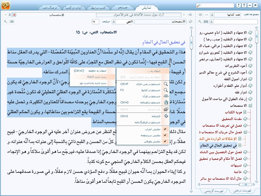This screenshot has height=196, width=261.
Task: Select إرشاد العقول الى مباحث الأصول in the list
Action: coord(225,99)
